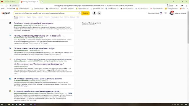Viewport: 189px width, 106px height.
Task: Open a new browser tab with plus
Action: tap(42, 2)
